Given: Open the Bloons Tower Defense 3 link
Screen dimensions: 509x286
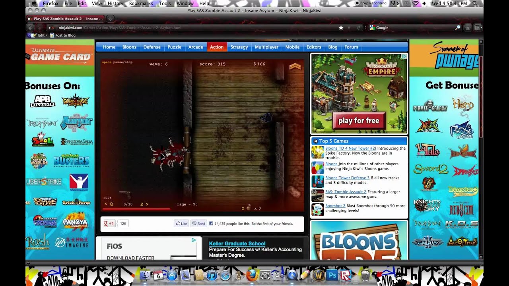Looking at the screenshot, I should [x=347, y=178].
